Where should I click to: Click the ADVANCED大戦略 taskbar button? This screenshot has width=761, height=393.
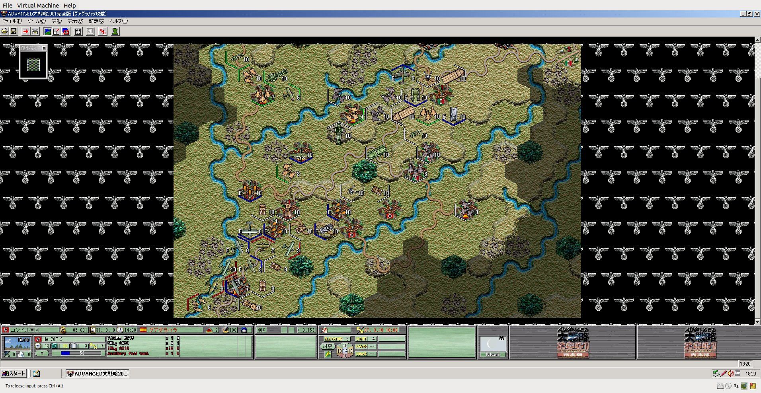[x=97, y=374]
